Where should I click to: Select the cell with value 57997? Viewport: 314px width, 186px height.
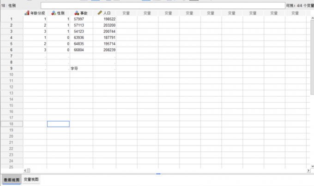pos(81,19)
